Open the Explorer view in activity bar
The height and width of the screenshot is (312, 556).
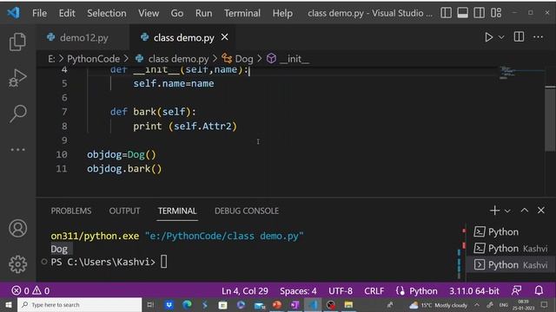(x=17, y=42)
